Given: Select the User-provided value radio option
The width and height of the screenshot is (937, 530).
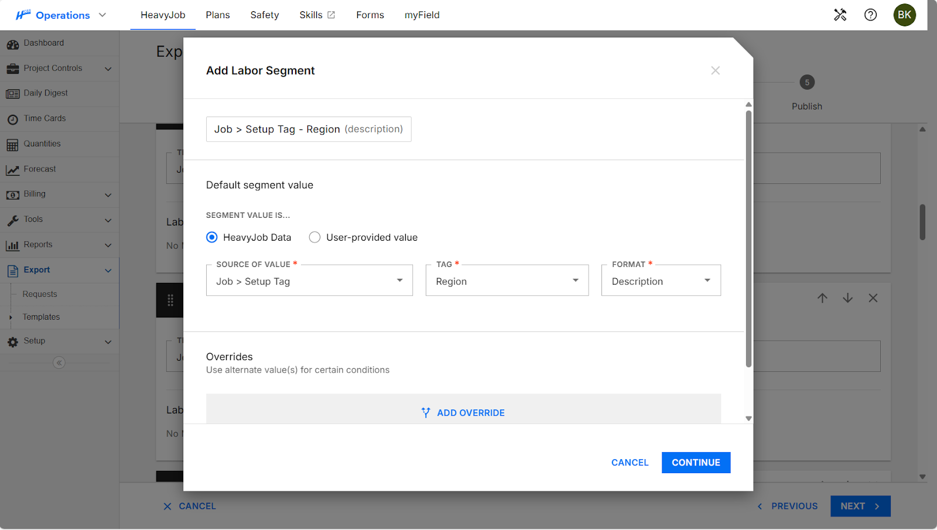Looking at the screenshot, I should 315,237.
